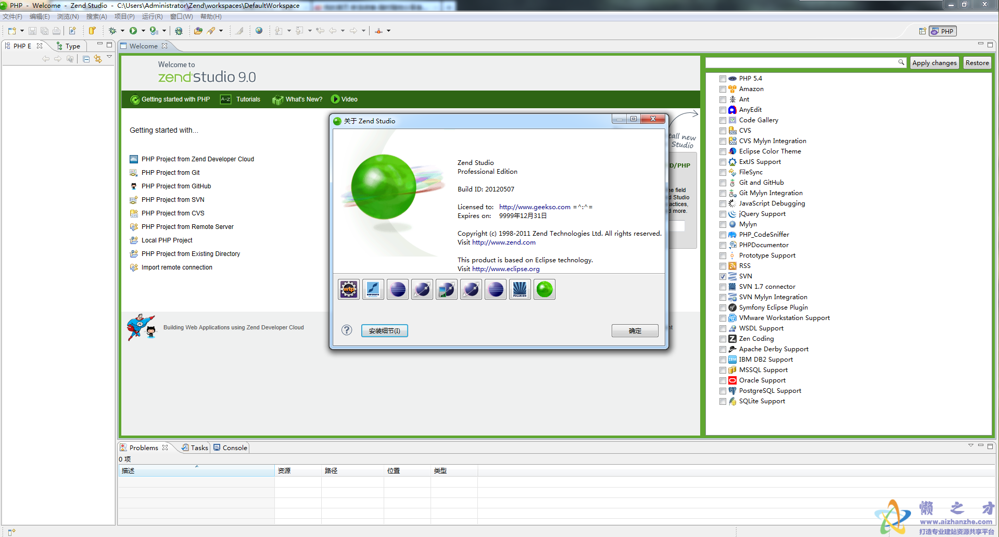Click the Subversive plugin icon in About dialog
The height and width of the screenshot is (537, 999).
(373, 289)
